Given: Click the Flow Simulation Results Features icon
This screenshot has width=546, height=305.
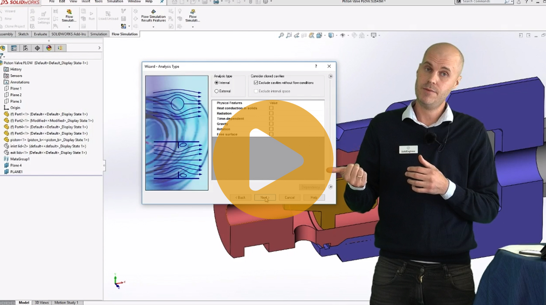Looking at the screenshot, I should coord(153,12).
